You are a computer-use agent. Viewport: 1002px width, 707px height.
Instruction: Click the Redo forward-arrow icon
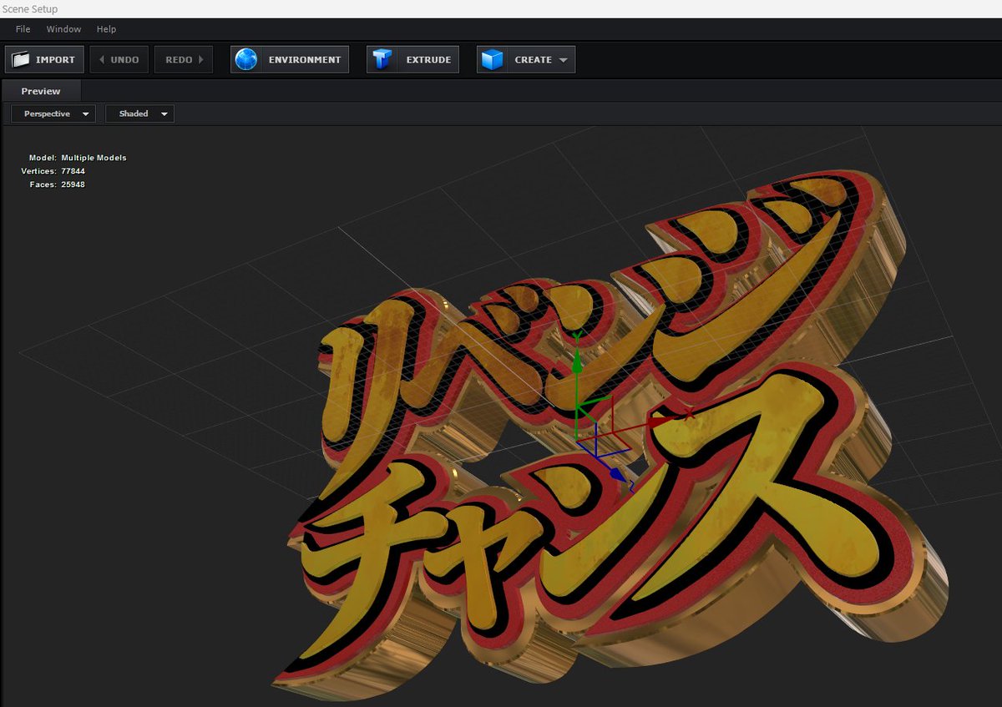200,58
